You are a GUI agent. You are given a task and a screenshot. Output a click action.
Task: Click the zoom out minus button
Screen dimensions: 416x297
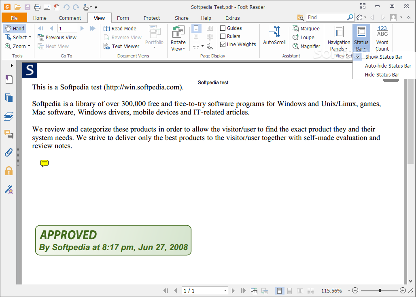(x=355, y=291)
